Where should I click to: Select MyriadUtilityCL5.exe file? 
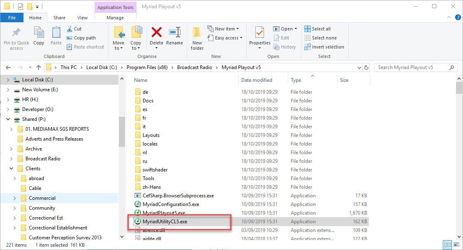click(x=165, y=221)
